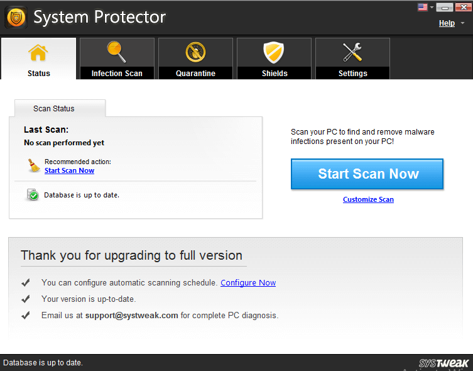The width and height of the screenshot is (473, 371).
Task: Click checkmark beside automatic scanning schedule line
Action: point(26,283)
